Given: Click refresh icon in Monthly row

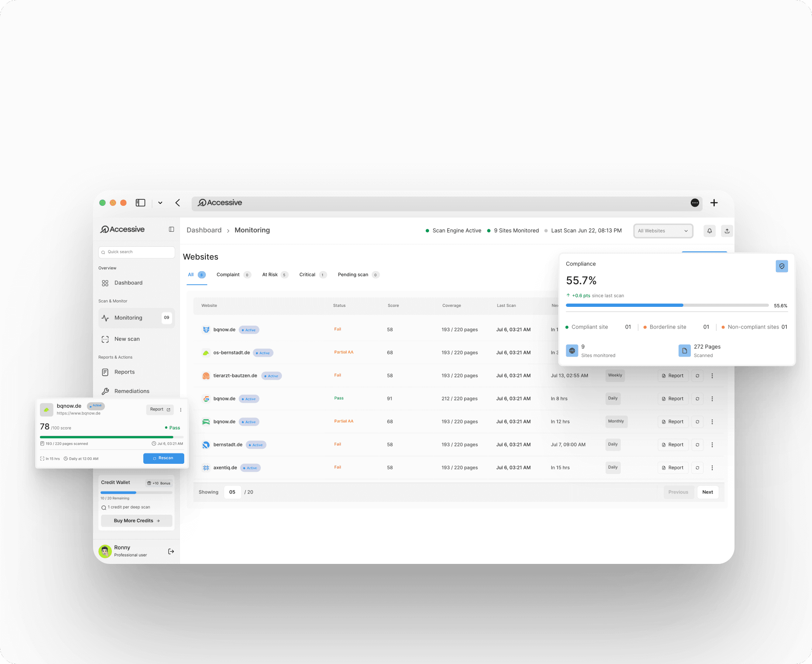Looking at the screenshot, I should pos(697,422).
